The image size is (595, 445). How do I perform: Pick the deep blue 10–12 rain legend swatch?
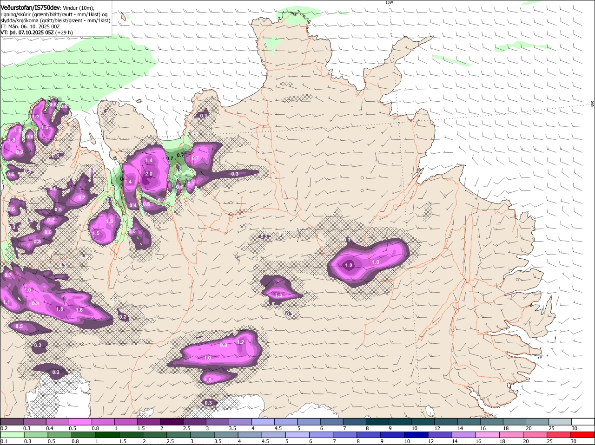416,435
